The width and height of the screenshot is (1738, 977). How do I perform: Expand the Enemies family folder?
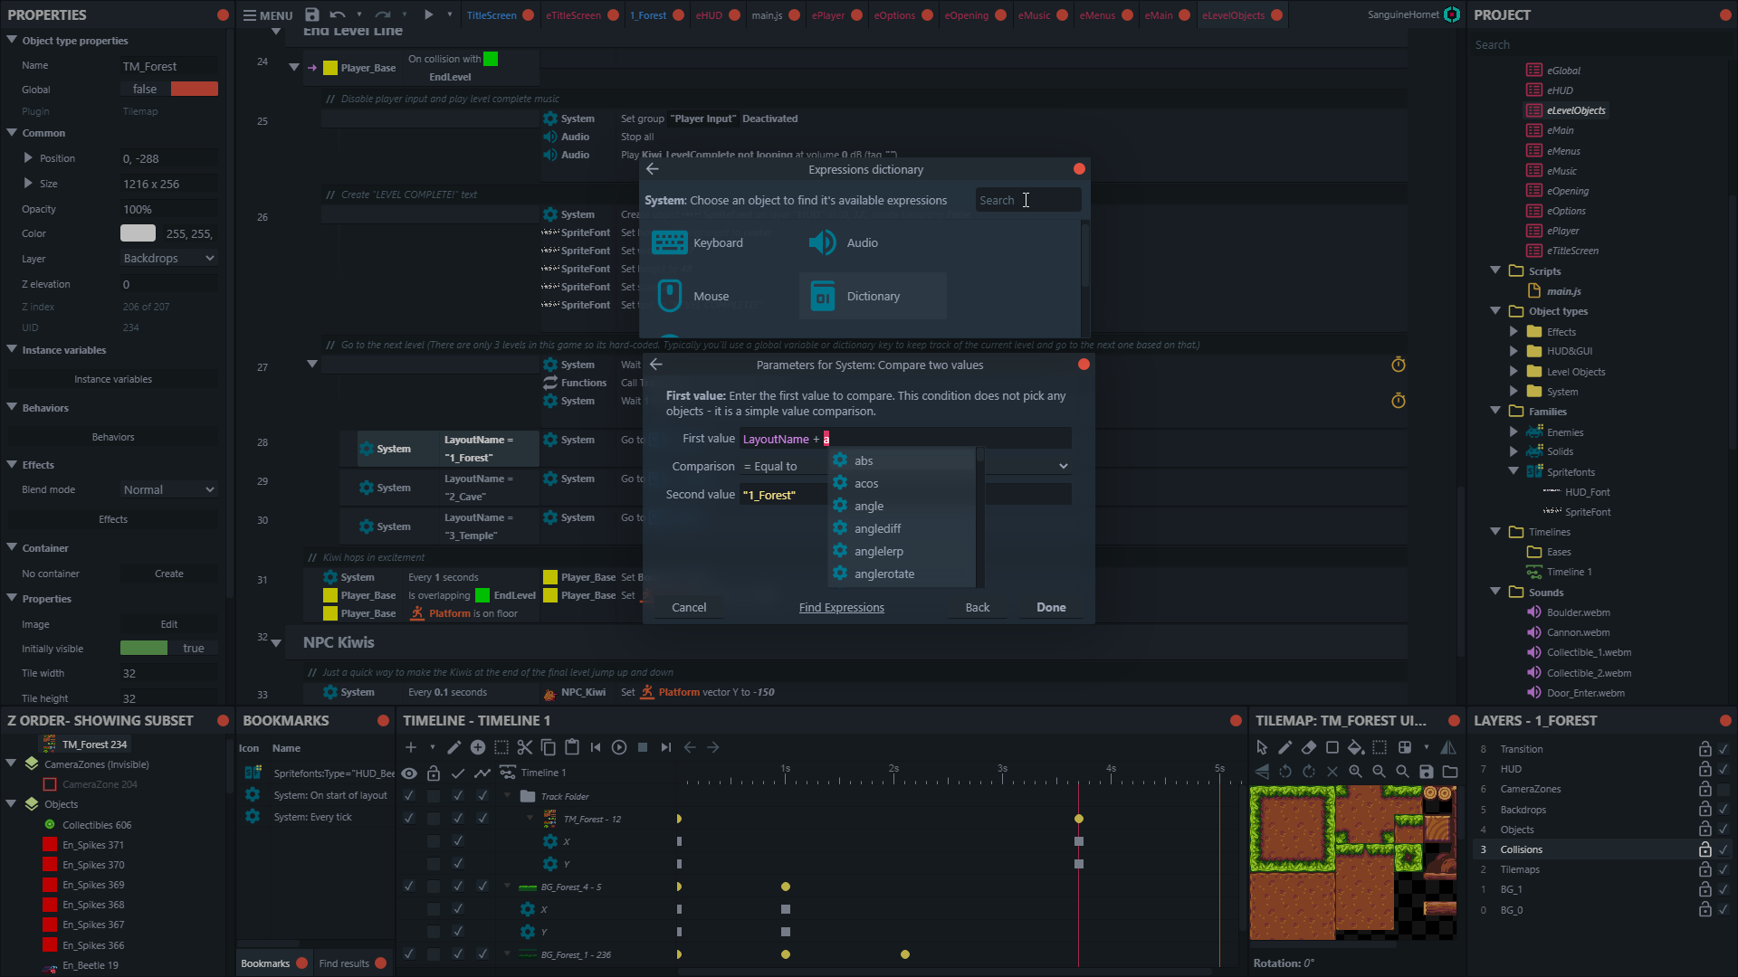tap(1514, 432)
